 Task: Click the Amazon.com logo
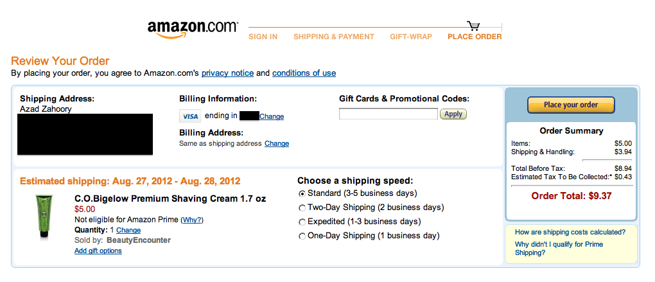tap(192, 30)
